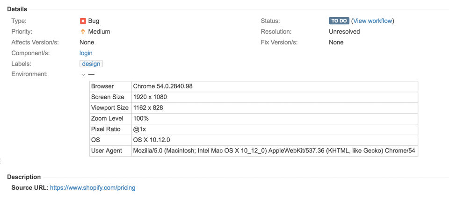Click the Unresolved resolution value
This screenshot has width=449, height=201.
tap(344, 32)
